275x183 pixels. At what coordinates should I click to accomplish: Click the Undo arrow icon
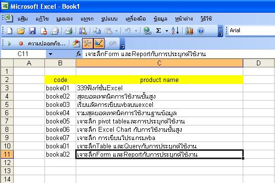pyautogui.click(x=127, y=31)
